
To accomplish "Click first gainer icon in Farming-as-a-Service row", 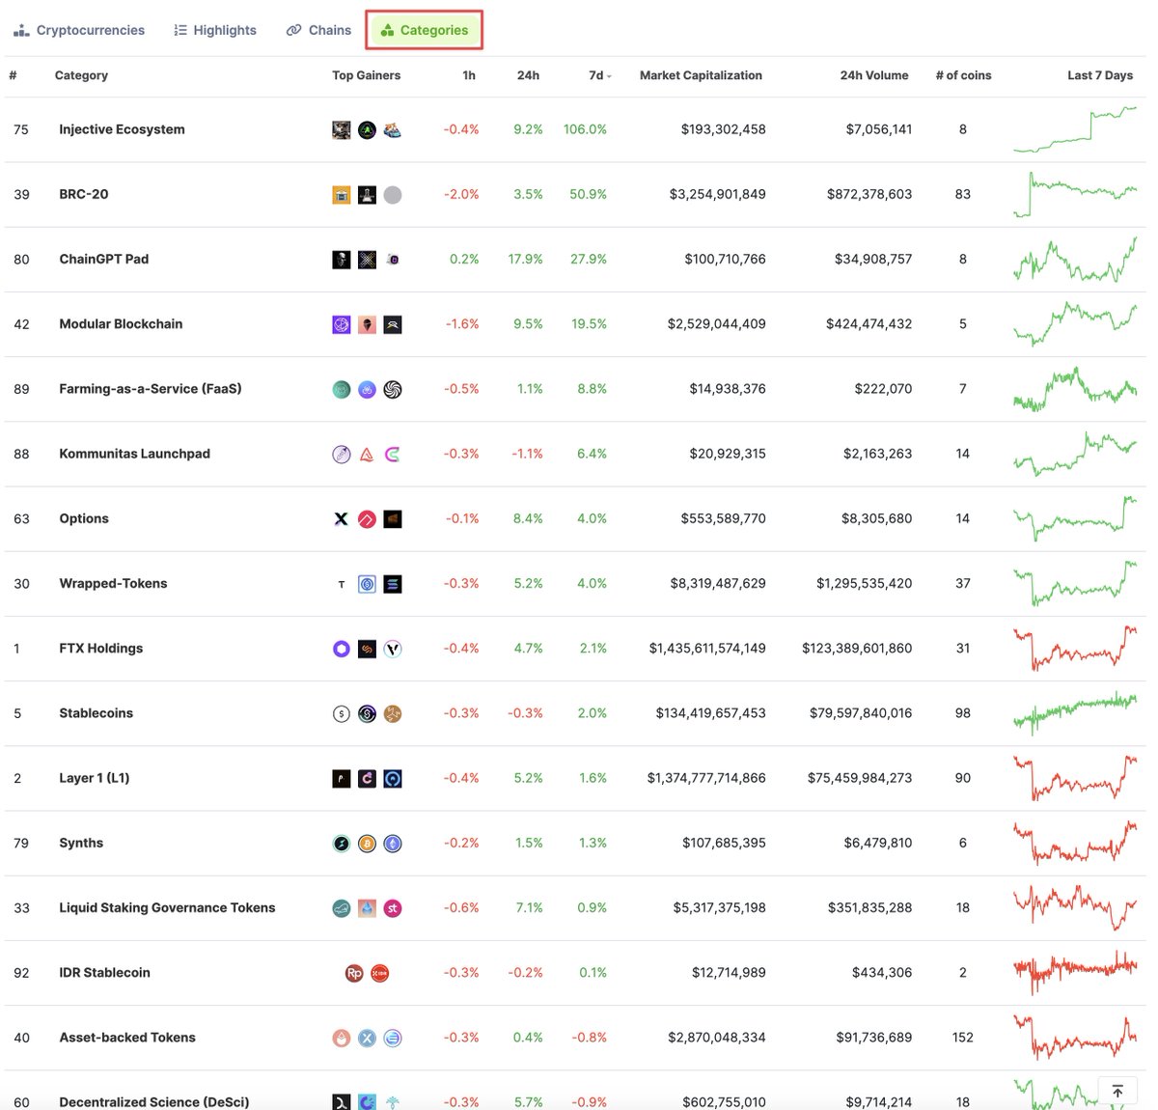I will pyautogui.click(x=342, y=389).
